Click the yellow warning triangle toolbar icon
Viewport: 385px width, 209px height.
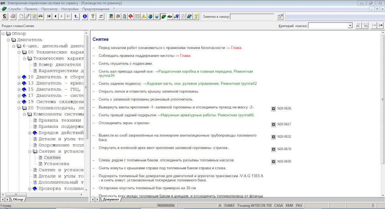[144, 16]
